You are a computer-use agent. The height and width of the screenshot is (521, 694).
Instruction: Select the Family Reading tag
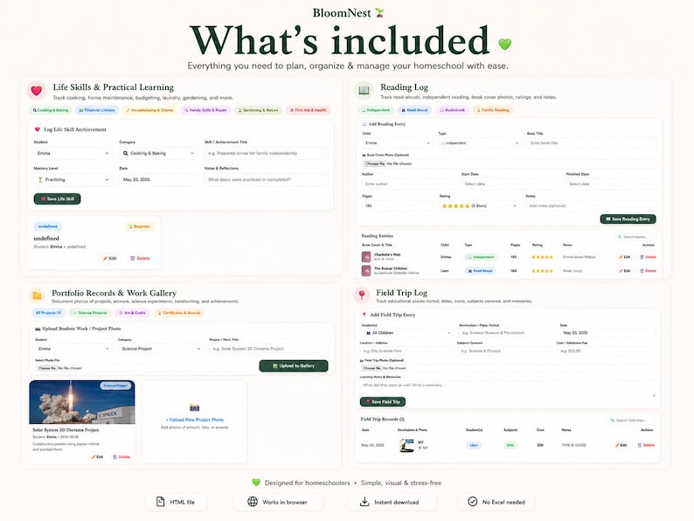[493, 110]
